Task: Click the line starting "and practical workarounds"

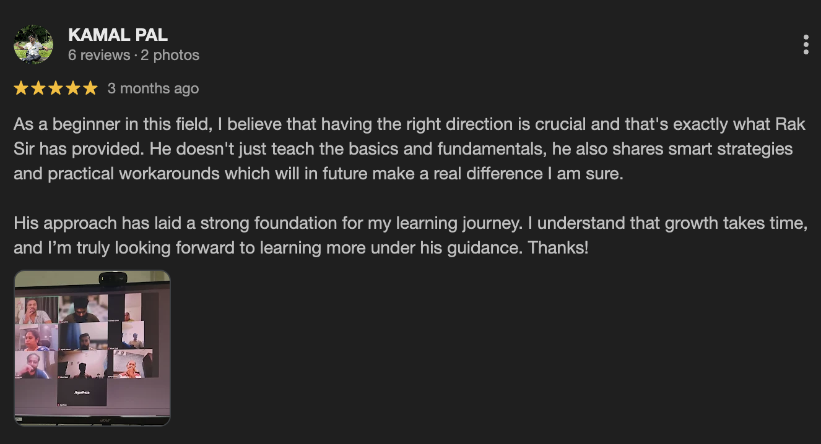Action: tap(318, 174)
